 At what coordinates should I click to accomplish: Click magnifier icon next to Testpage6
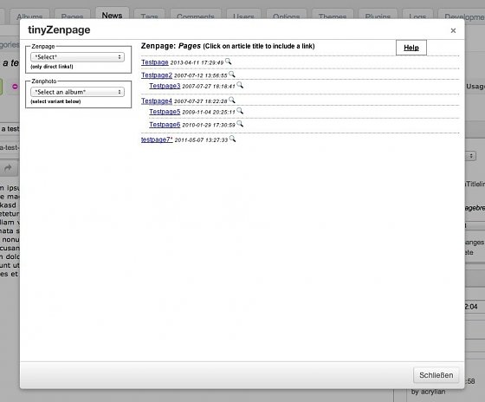[x=240, y=124]
